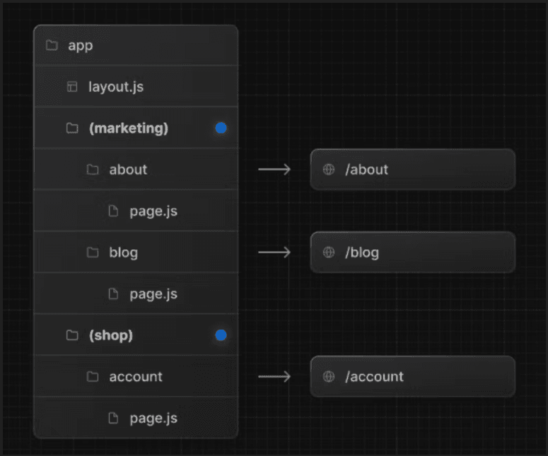Open the /account route box
The width and height of the screenshot is (548, 456).
(x=412, y=377)
